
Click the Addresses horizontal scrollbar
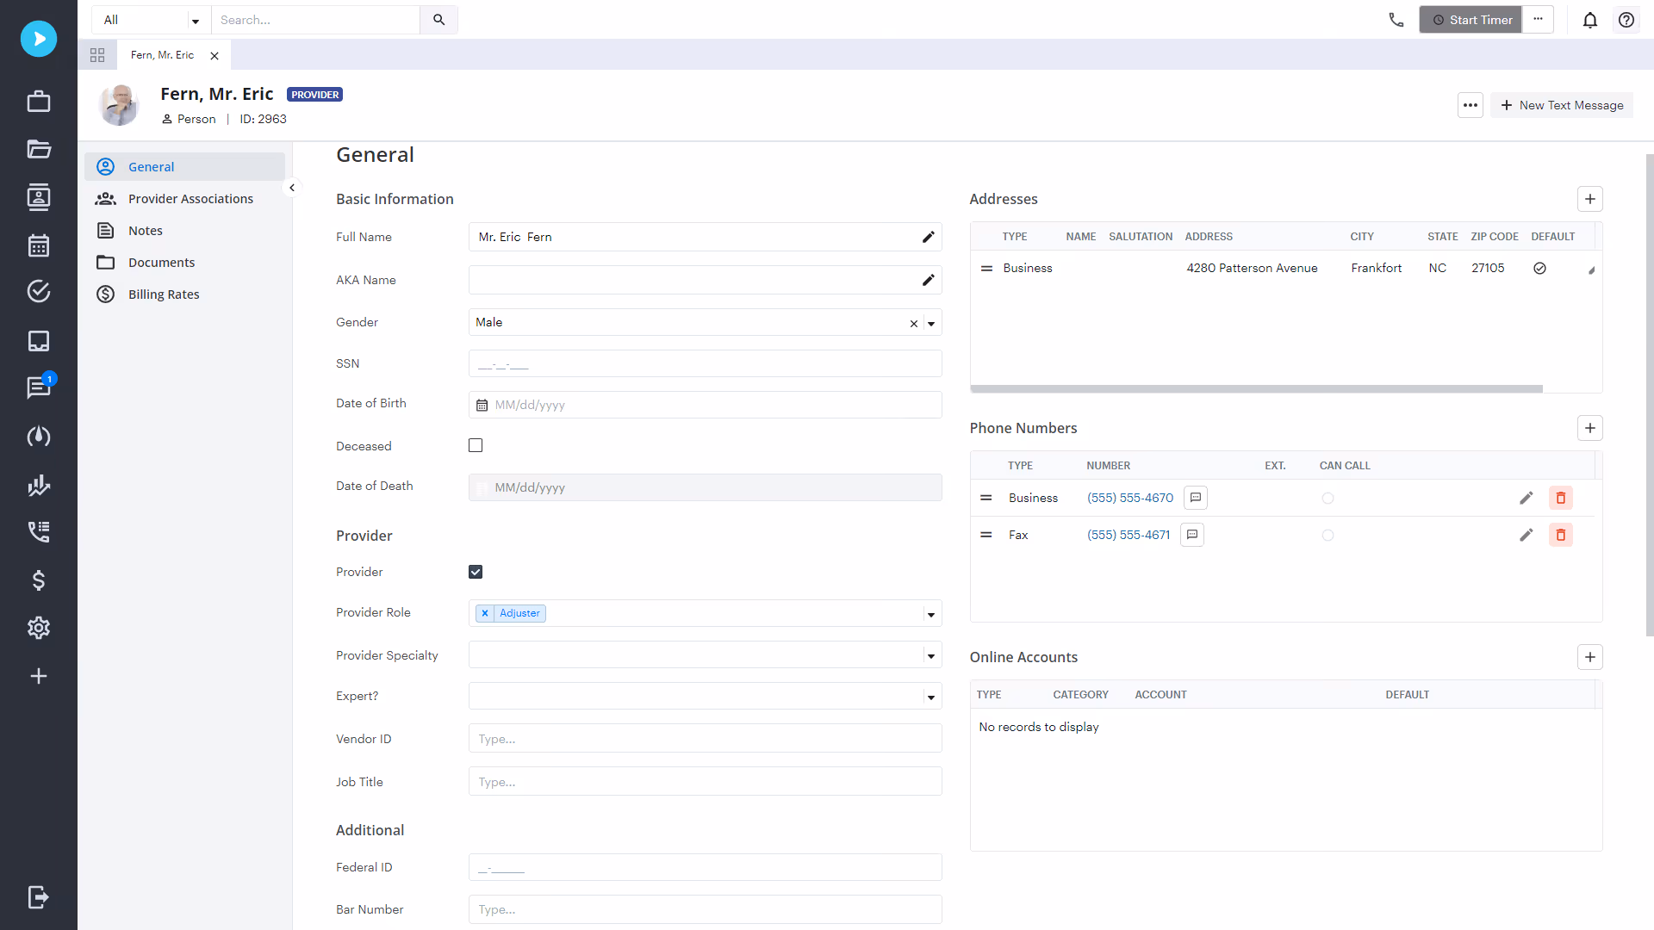pos(1256,388)
